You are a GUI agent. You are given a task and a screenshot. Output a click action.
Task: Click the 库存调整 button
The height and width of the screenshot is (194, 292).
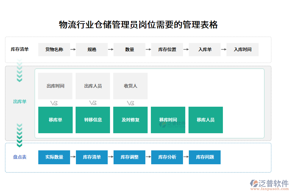129,157
